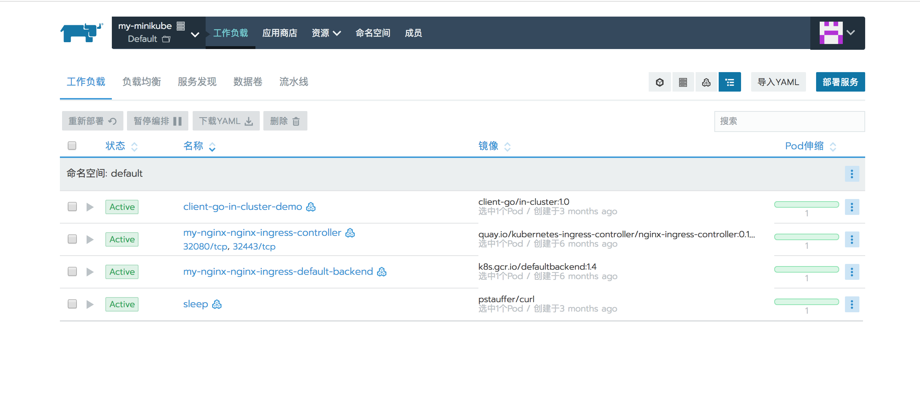The image size is (920, 406).
Task: Open the 应用商店 nav item
Action: 280,33
